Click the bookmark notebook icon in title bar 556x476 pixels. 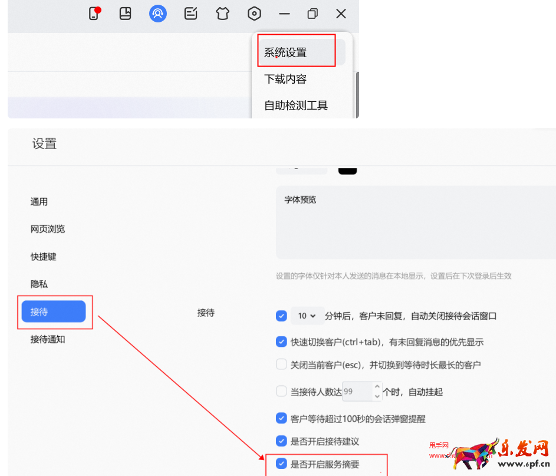coord(125,14)
